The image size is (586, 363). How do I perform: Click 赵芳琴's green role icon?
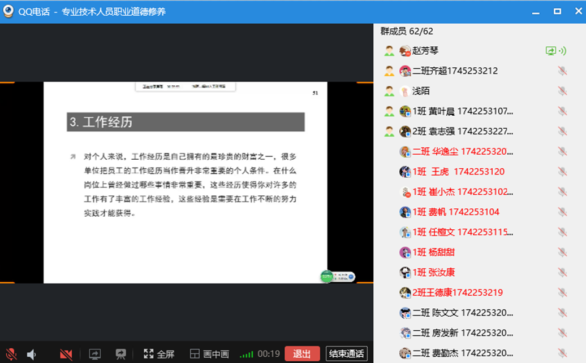coord(389,51)
